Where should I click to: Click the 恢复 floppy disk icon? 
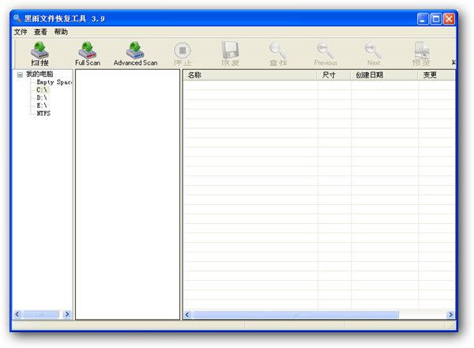point(231,53)
